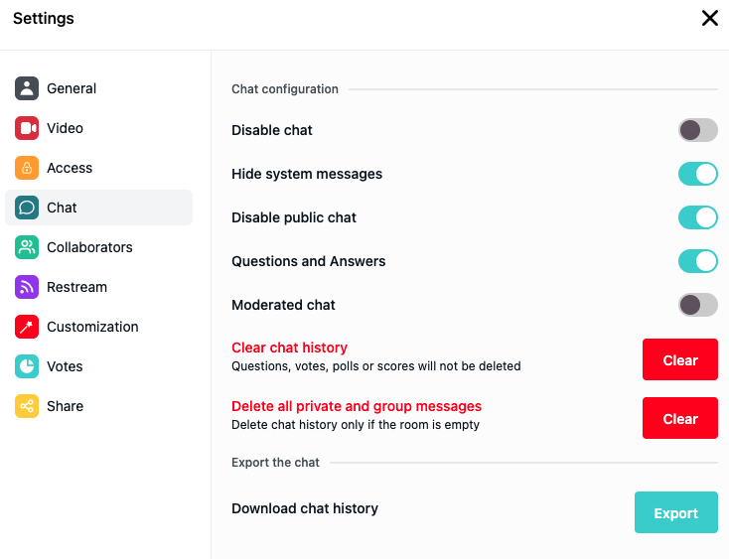Click the Votes pie chart icon
729x559 pixels.
click(x=27, y=366)
